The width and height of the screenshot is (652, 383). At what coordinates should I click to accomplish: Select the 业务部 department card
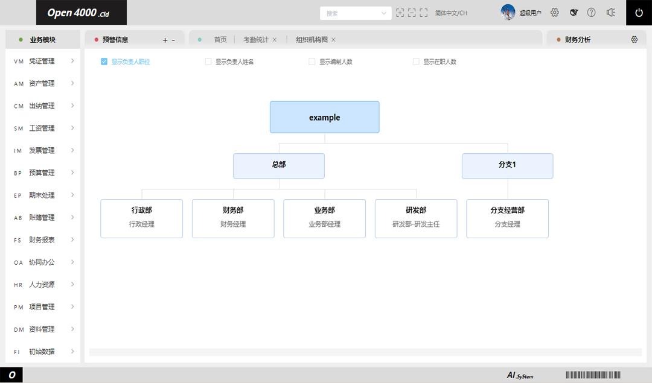[x=324, y=218]
